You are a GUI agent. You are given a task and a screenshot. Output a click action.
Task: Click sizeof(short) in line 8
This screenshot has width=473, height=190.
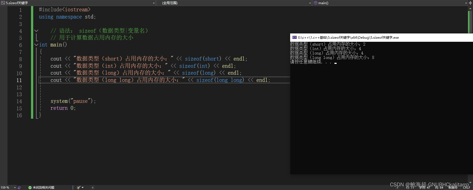203,59
